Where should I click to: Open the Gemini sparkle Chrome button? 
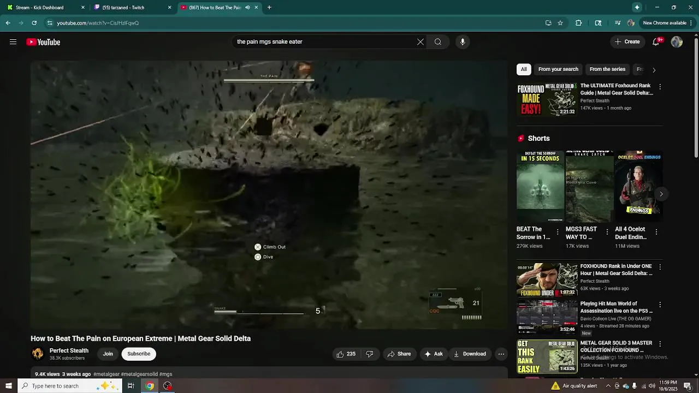point(637,8)
